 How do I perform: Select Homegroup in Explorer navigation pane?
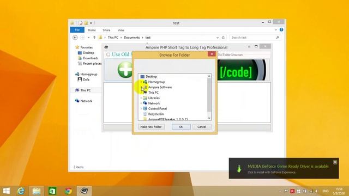coord(88,74)
